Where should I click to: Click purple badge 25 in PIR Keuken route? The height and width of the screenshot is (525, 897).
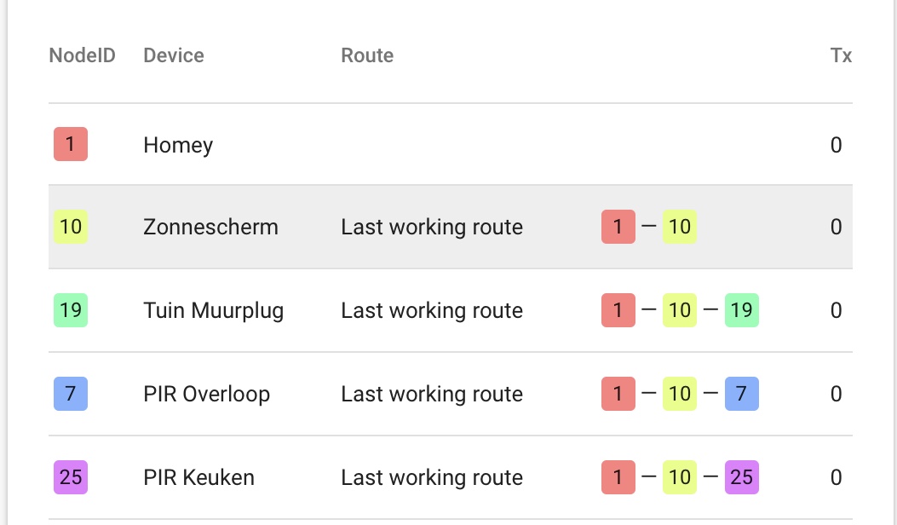pyautogui.click(x=741, y=477)
